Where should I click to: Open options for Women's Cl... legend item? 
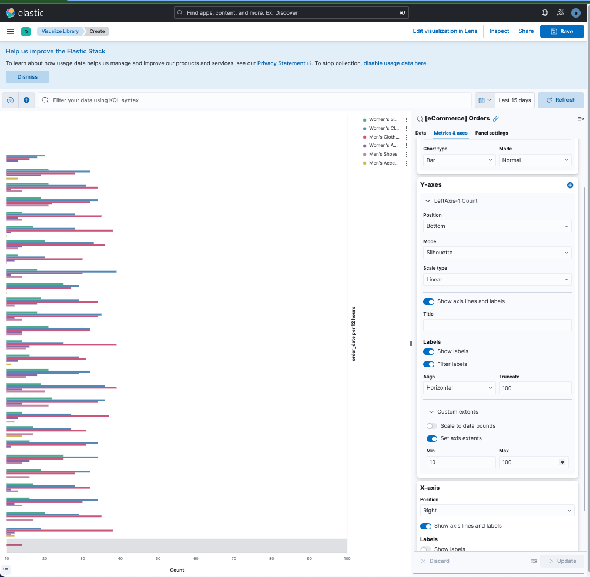coord(407,129)
